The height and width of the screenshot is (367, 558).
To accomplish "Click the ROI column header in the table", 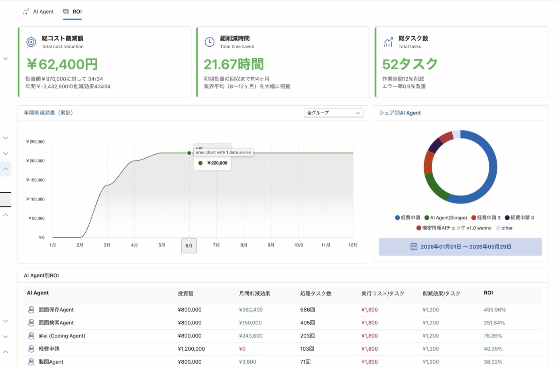I will coord(488,293).
